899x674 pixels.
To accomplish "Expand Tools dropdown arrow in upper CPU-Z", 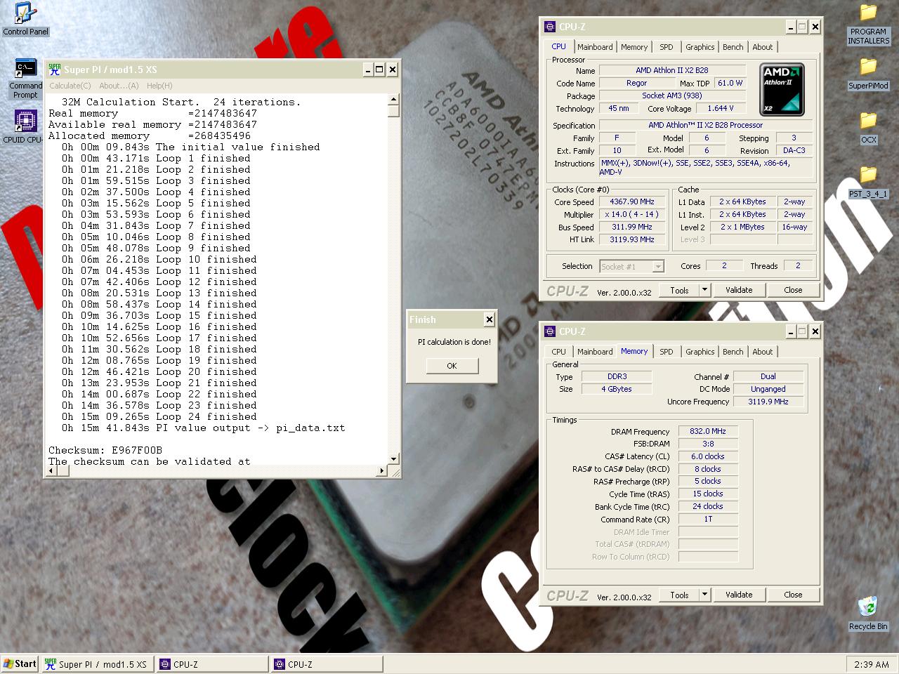I will coord(705,290).
